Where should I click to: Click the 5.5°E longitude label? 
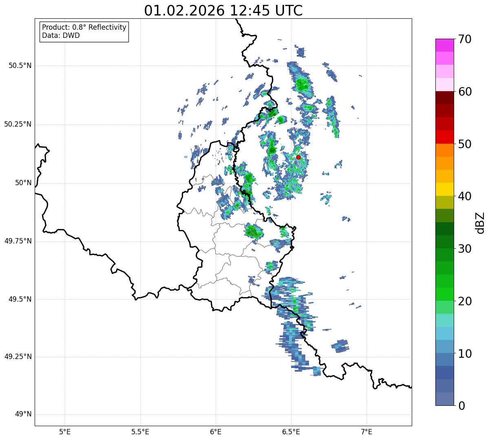click(140, 431)
